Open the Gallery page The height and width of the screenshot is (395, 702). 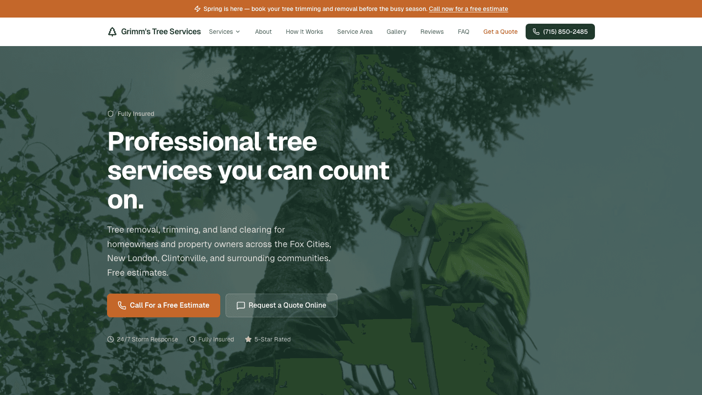(396, 32)
